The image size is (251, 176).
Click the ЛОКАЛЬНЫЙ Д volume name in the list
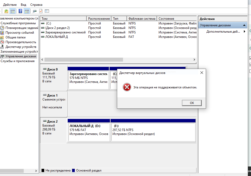[x=57, y=37]
